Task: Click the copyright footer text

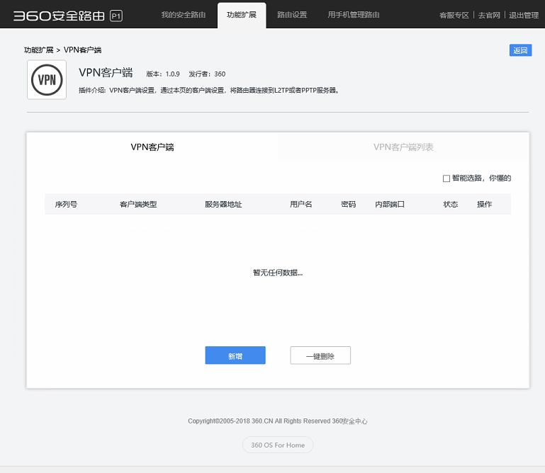Action: tap(277, 421)
